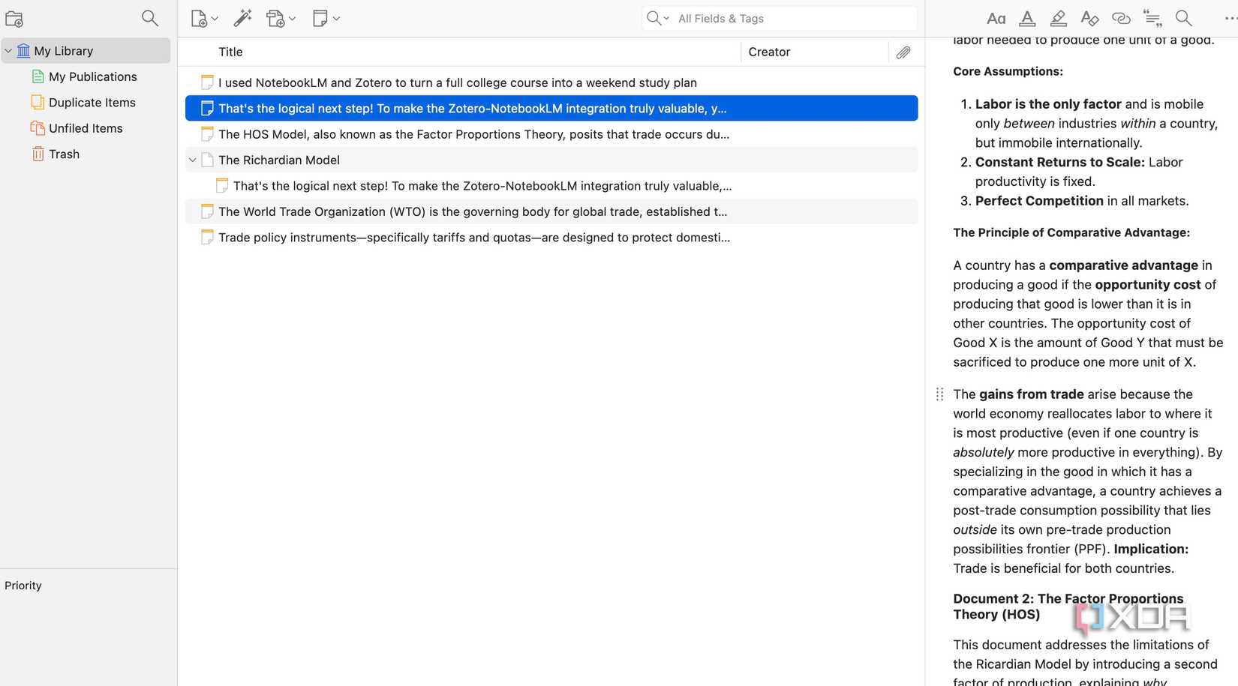Screen dimensions: 1238x686
Task: Collapse the My Library tree
Action: (8, 51)
